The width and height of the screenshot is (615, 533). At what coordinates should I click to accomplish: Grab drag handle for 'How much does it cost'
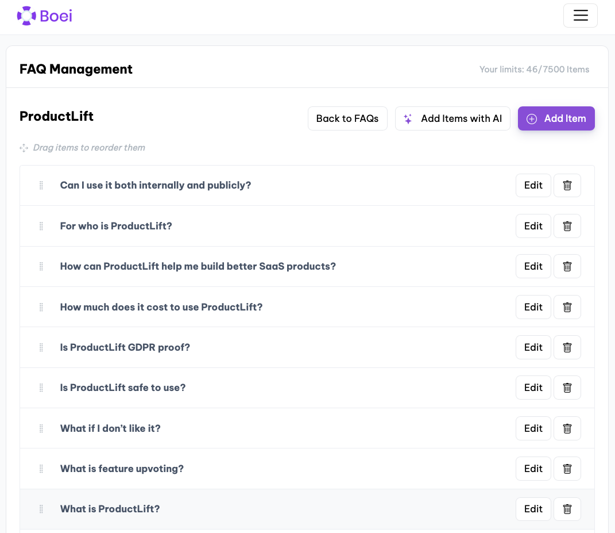point(41,307)
